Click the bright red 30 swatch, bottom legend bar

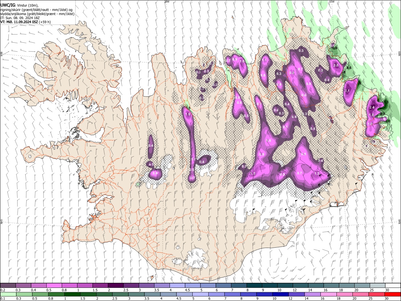(392, 294)
